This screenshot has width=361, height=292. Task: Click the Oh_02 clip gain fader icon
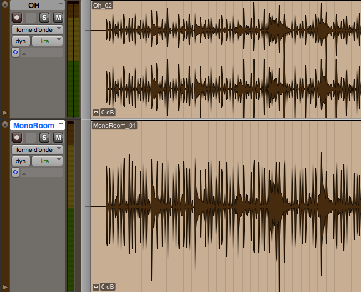[x=96, y=113]
